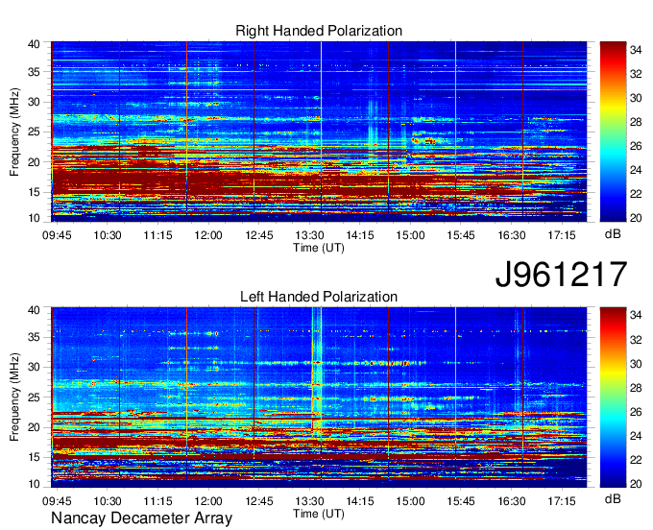This screenshot has width=653, height=530.
Task: Click the '26' value on the bottom color bar scale
Action: click(x=636, y=412)
